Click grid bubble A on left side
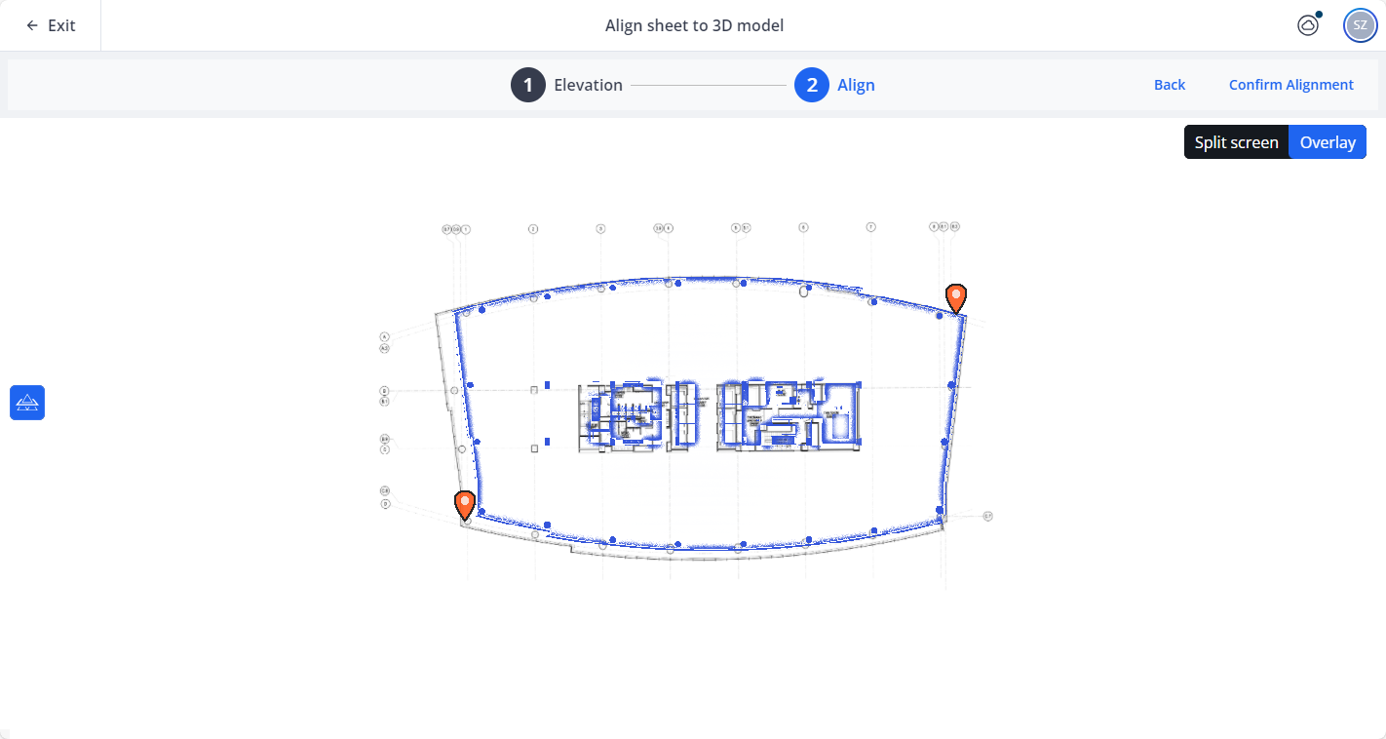The image size is (1386, 739). (x=385, y=336)
